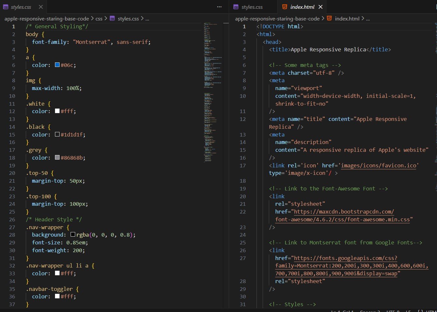Click the rgba(0, 0, 0, 0.8) color swatch
437x312 pixels.
tap(73, 235)
